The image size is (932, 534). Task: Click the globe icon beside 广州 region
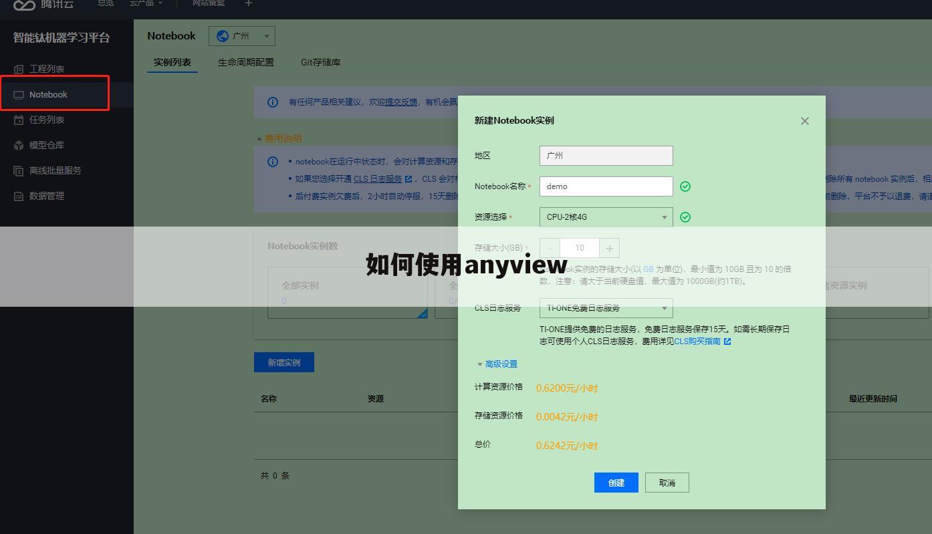pyautogui.click(x=223, y=36)
